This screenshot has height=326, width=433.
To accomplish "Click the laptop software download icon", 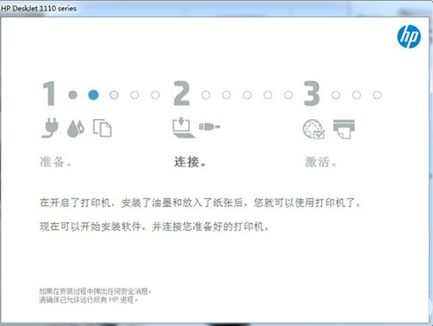I will [x=183, y=128].
